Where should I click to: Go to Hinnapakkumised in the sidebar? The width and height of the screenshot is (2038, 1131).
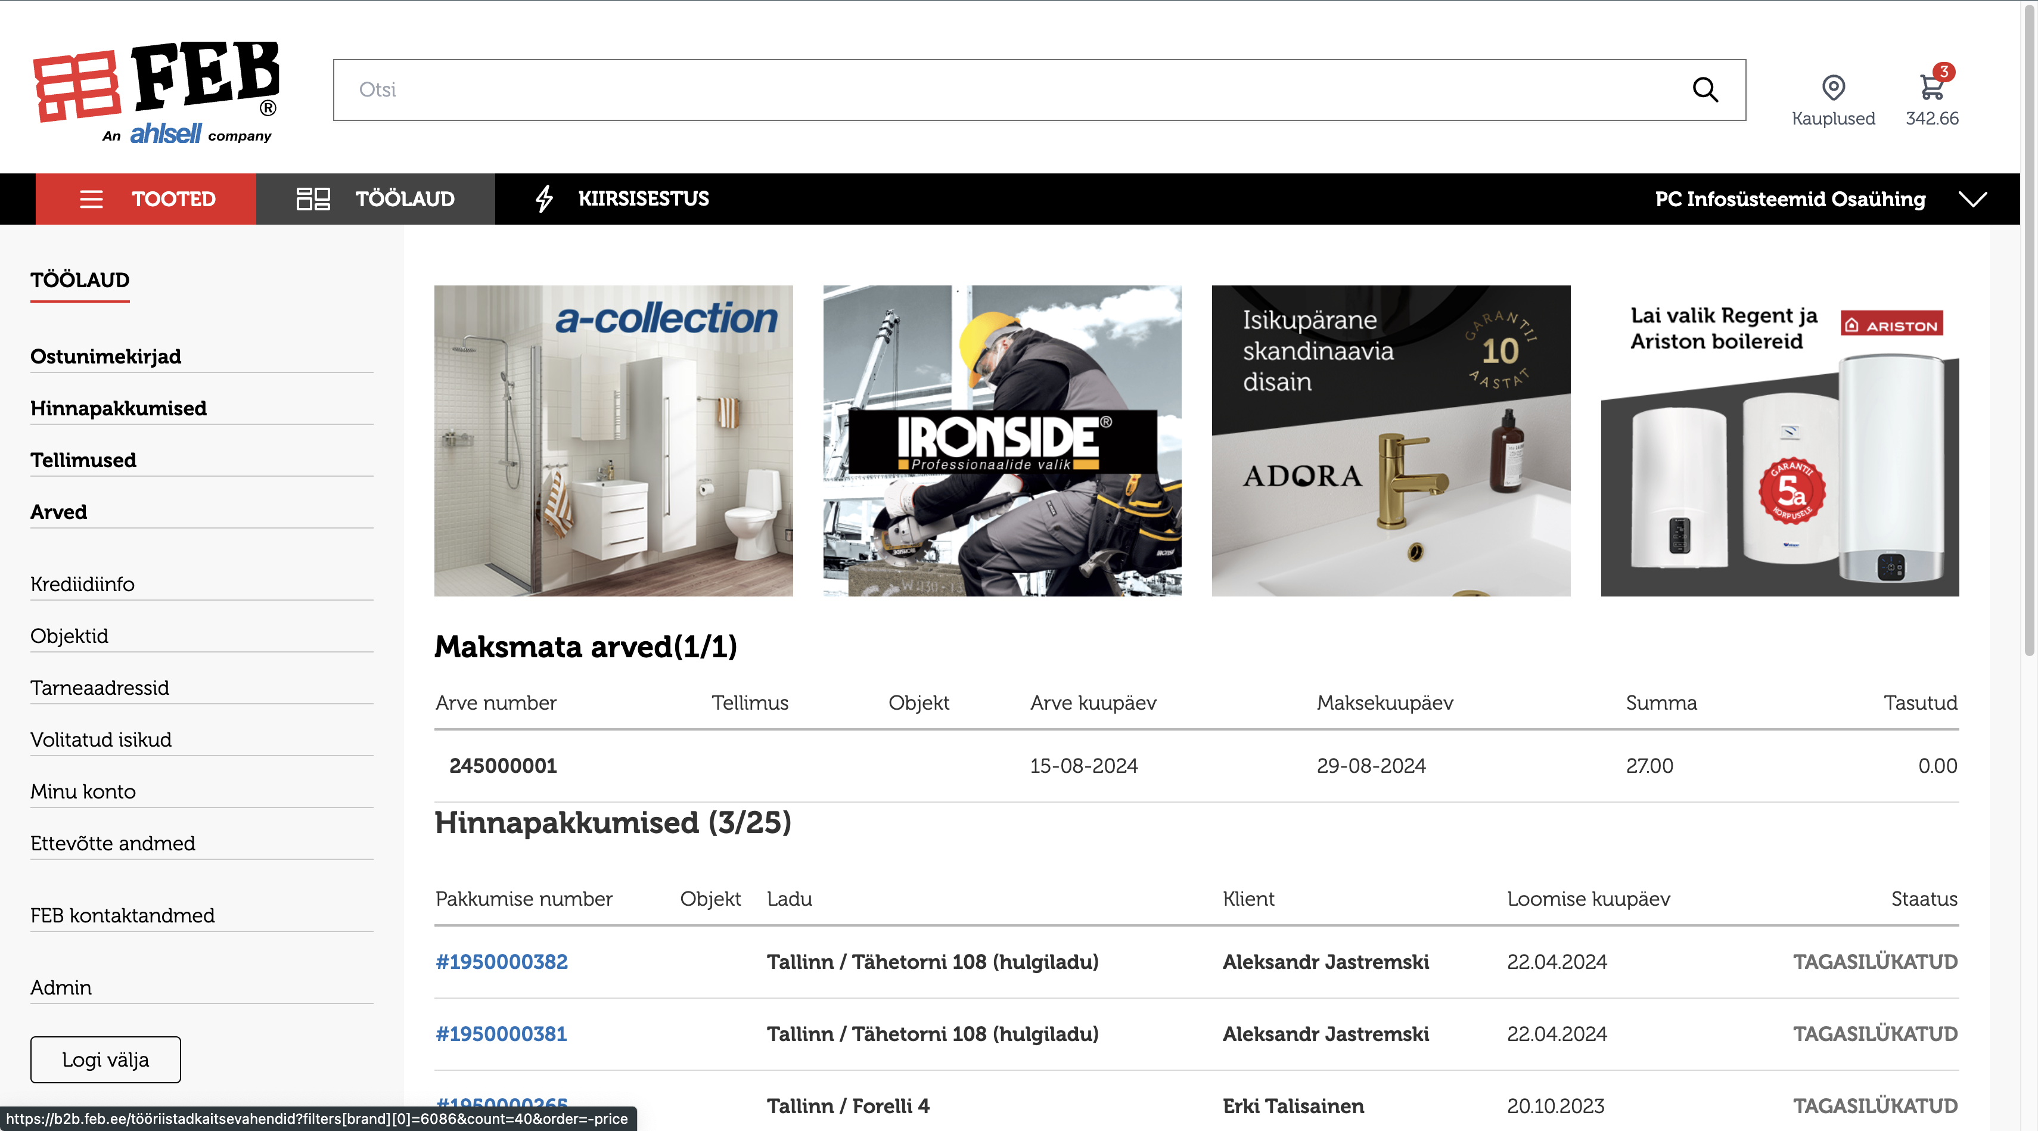[119, 408]
